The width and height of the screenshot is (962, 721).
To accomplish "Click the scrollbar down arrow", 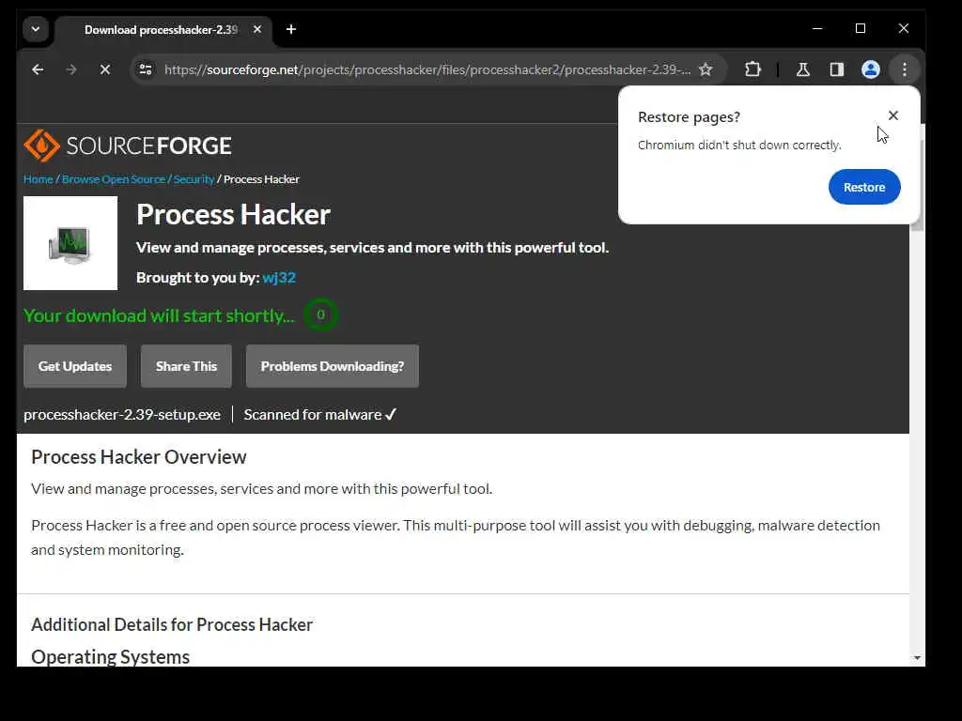I will click(x=917, y=658).
